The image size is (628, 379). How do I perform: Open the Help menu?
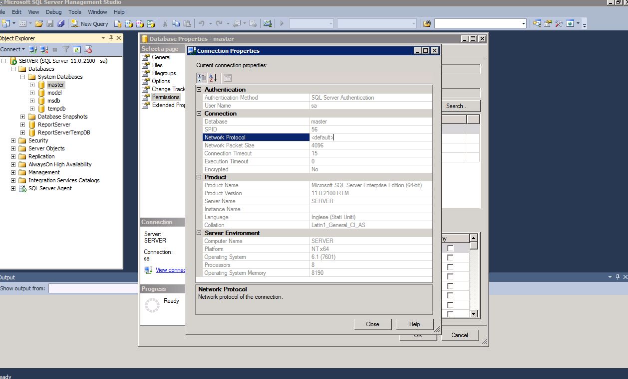(x=119, y=12)
